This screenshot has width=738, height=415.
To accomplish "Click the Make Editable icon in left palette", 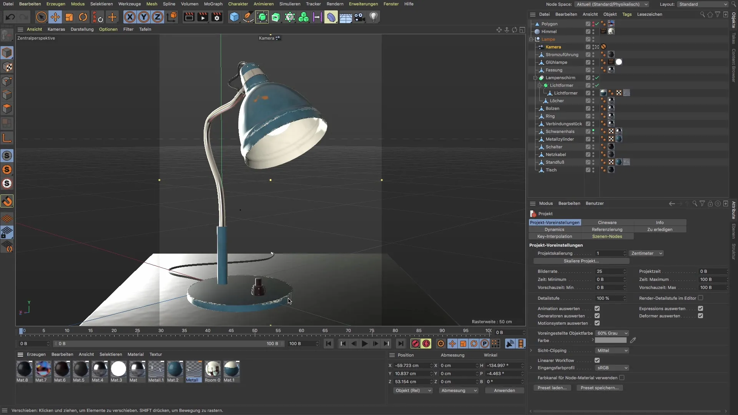I will (7, 35).
